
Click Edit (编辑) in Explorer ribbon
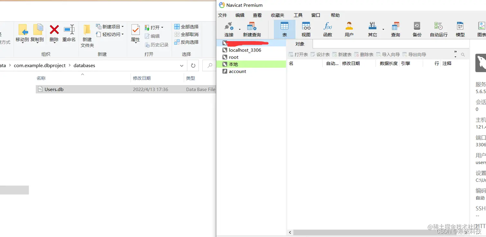pos(152,36)
